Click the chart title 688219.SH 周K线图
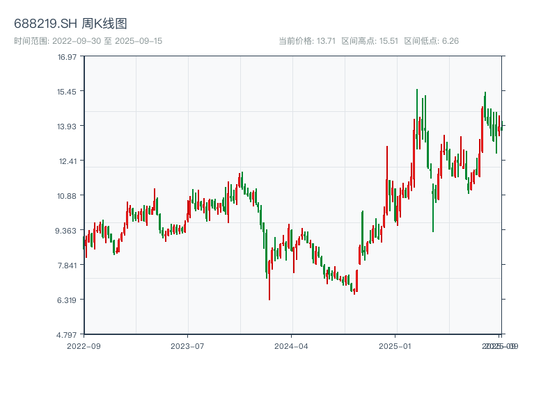Screen dimensions: 557x417 pos(70,24)
